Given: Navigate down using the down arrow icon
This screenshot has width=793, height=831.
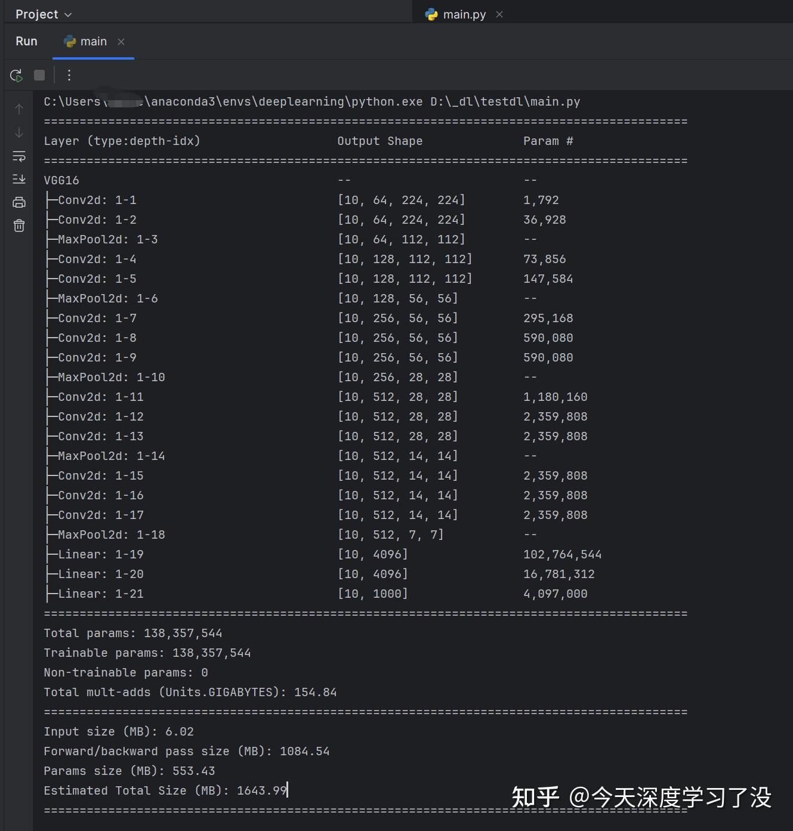Looking at the screenshot, I should (18, 132).
